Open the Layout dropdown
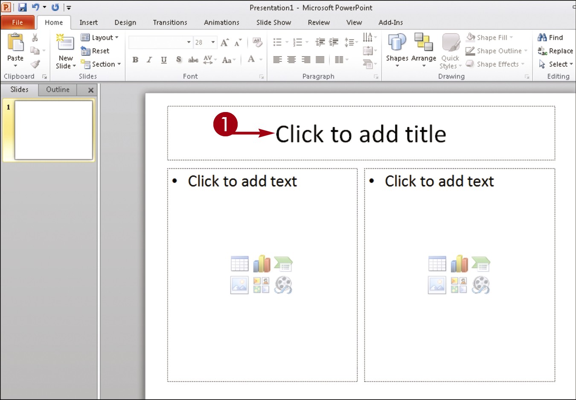 click(99, 37)
